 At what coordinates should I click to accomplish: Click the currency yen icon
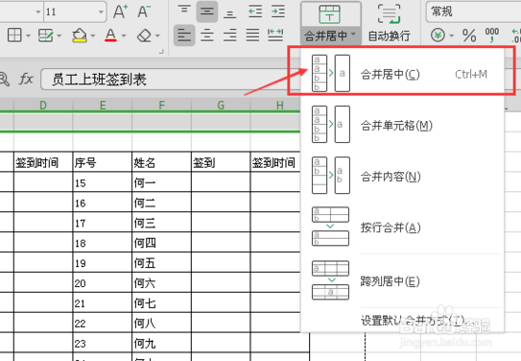pyautogui.click(x=438, y=35)
